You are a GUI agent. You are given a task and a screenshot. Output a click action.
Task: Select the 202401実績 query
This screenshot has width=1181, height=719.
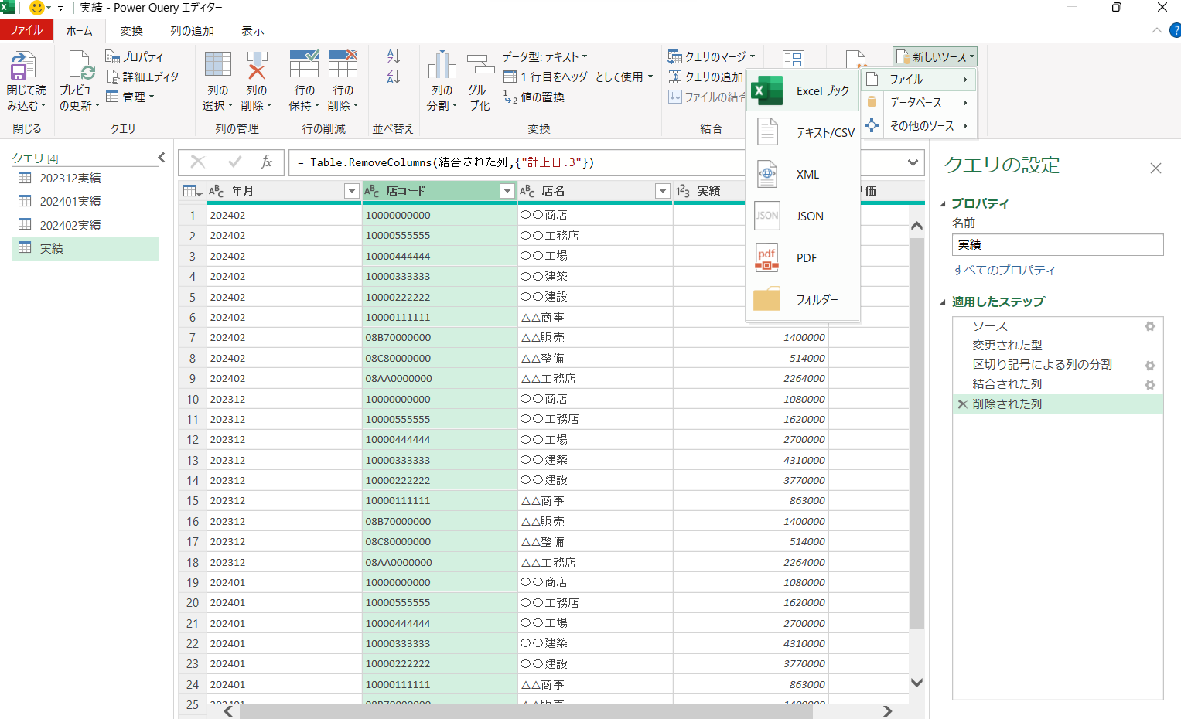pos(85,201)
